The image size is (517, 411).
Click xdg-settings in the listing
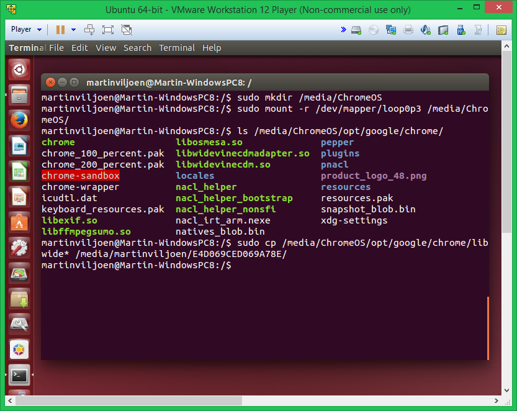354,220
